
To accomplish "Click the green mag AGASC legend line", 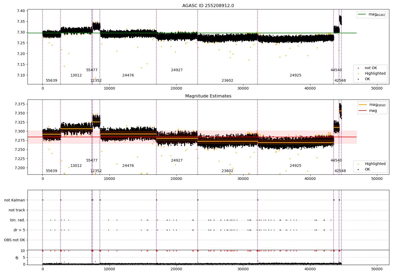I will tap(362, 14).
